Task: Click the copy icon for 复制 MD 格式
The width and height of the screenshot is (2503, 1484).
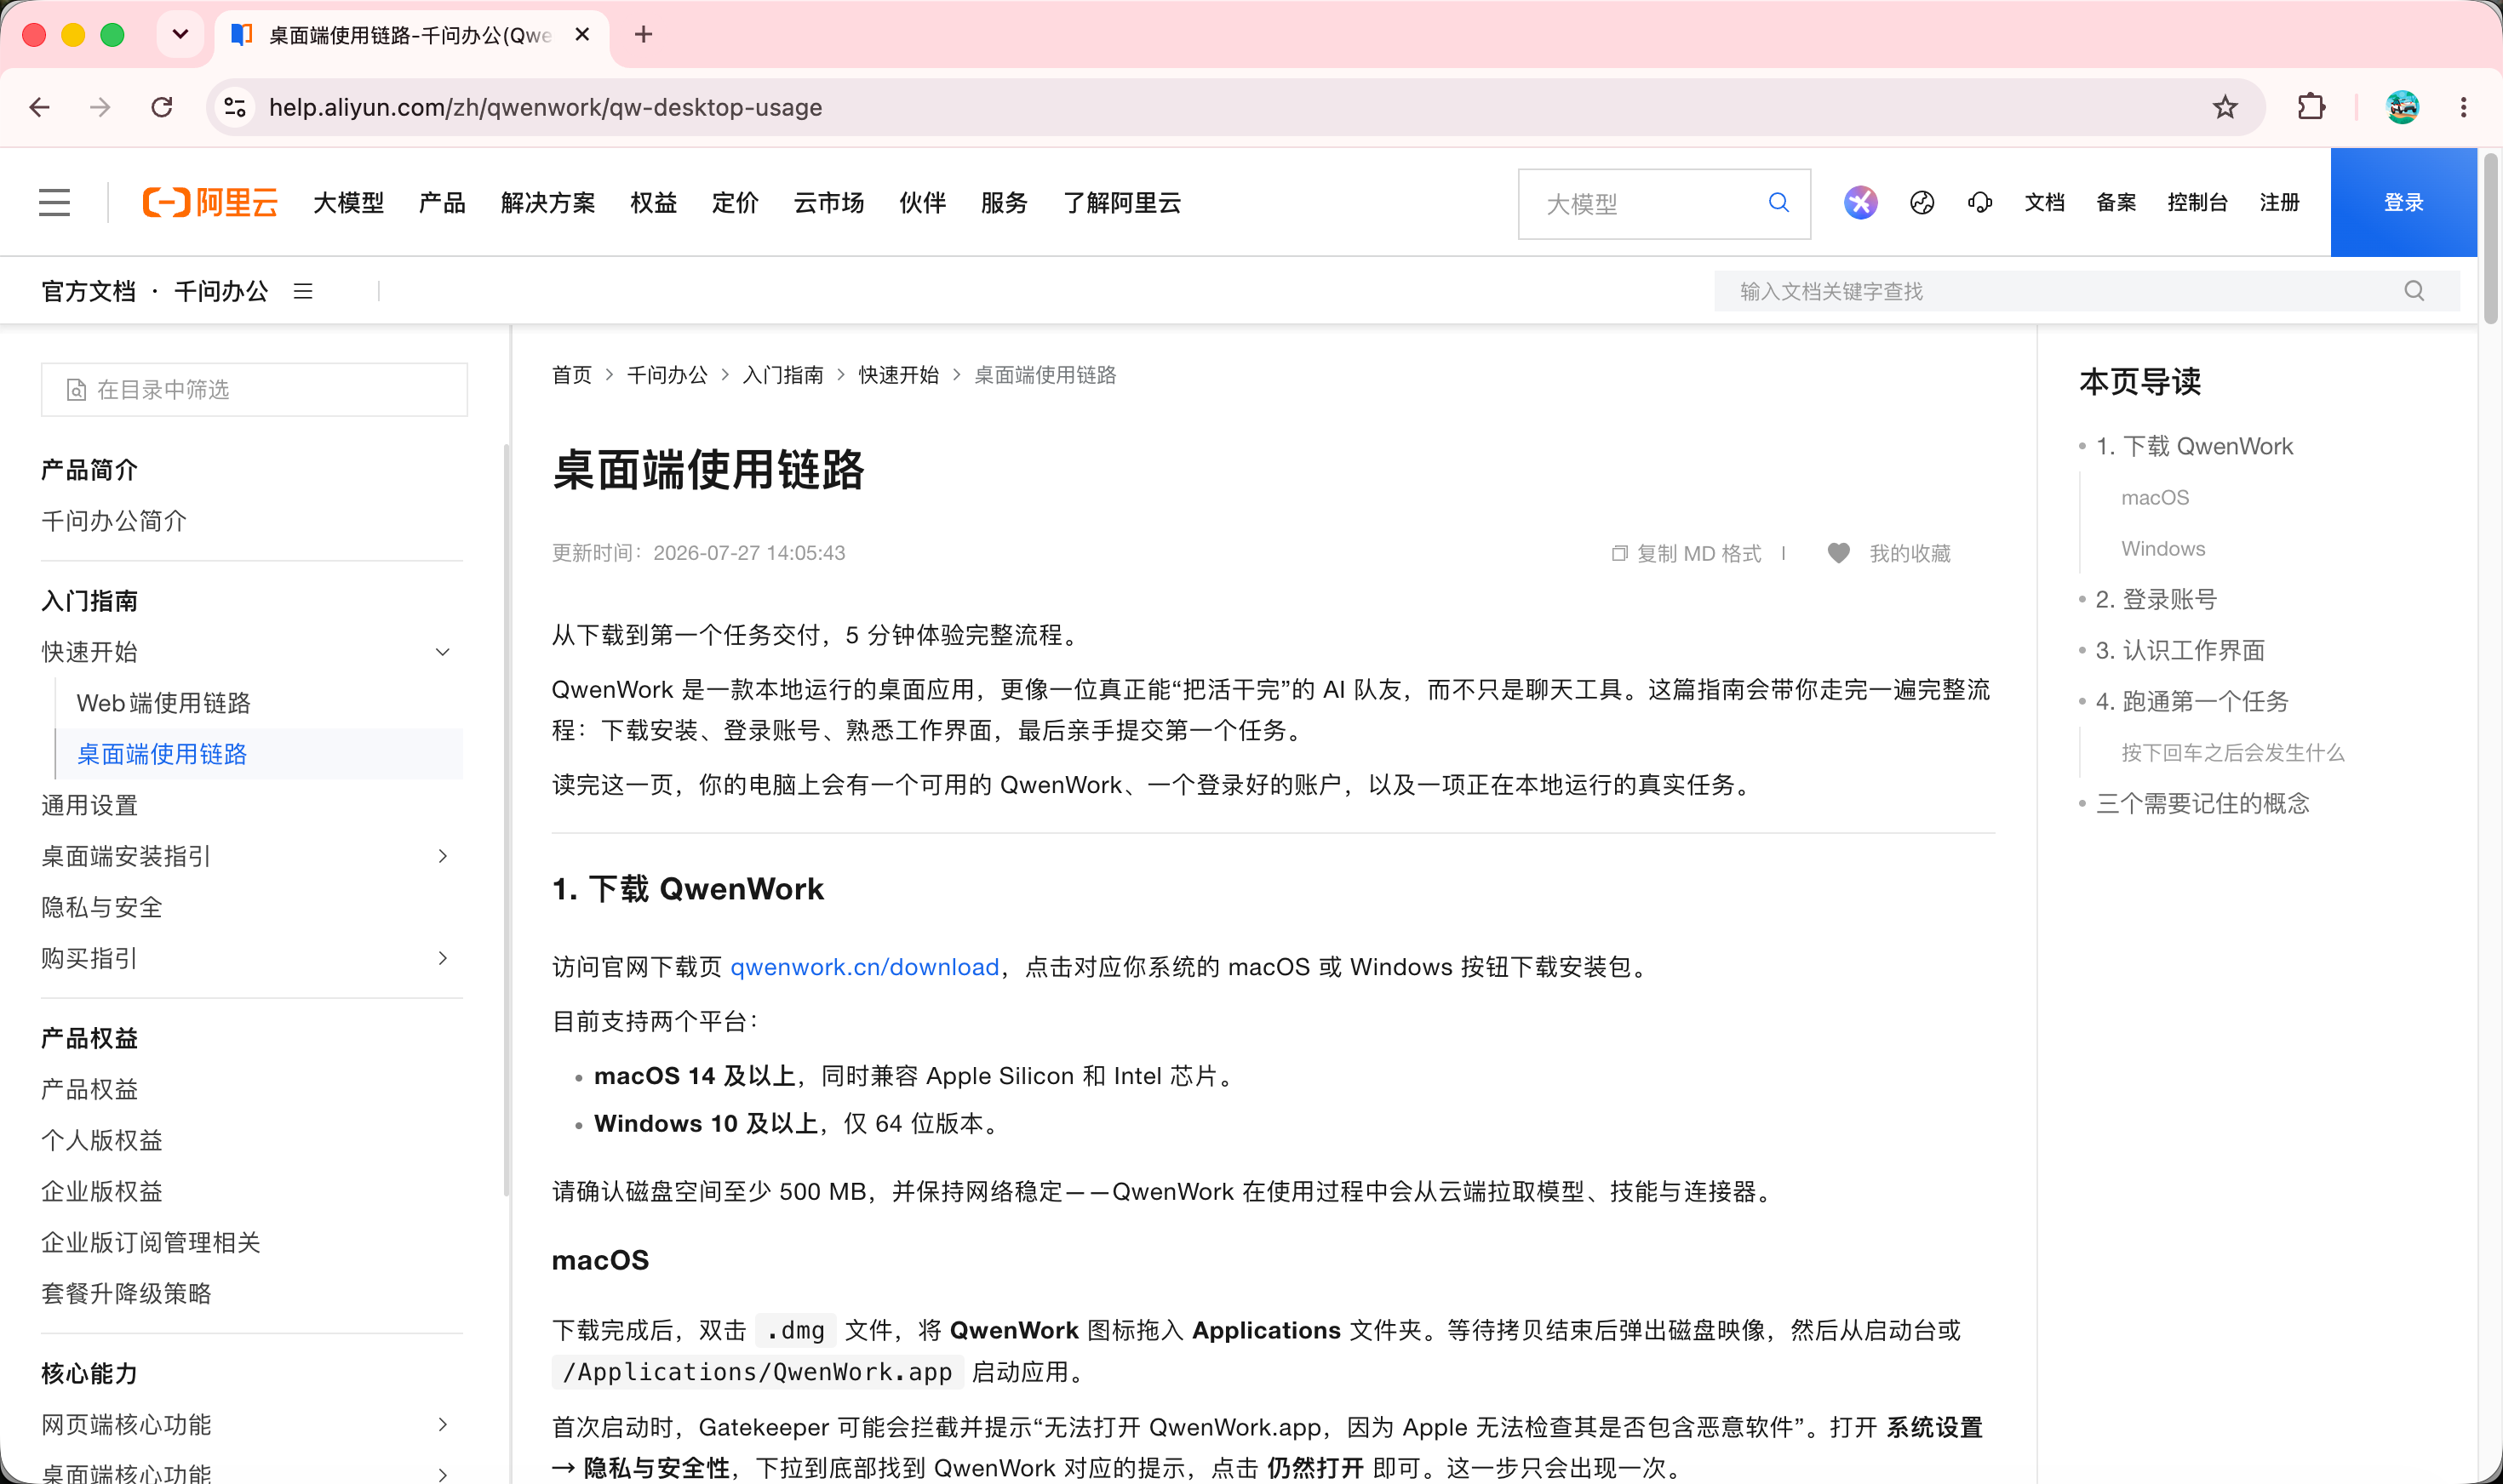Action: [x=1619, y=553]
